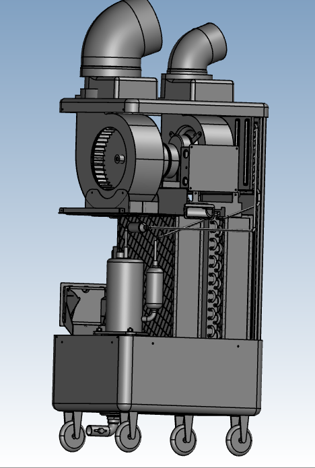
Task: Click the leftmost caster wheel
Action: 73,436
